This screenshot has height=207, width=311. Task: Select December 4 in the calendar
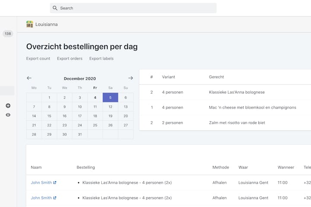point(95,97)
